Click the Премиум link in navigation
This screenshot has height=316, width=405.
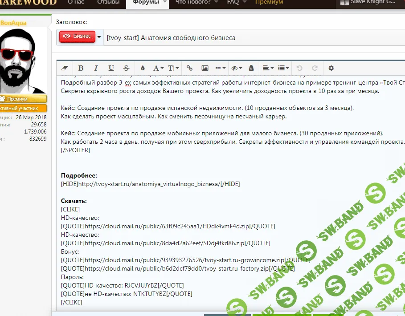tap(269, 2)
